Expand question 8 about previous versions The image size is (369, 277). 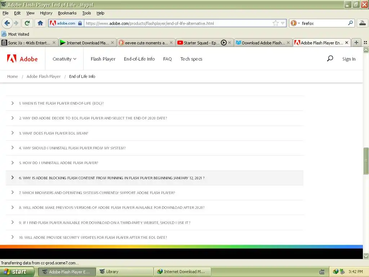[154, 207]
